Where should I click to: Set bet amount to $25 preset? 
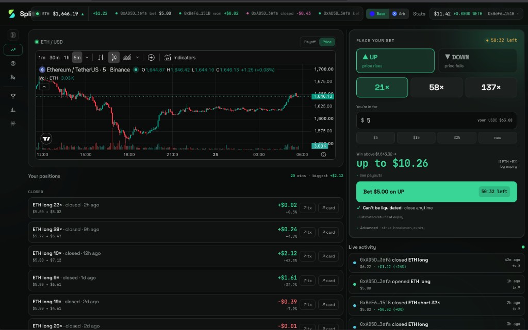coord(457,137)
